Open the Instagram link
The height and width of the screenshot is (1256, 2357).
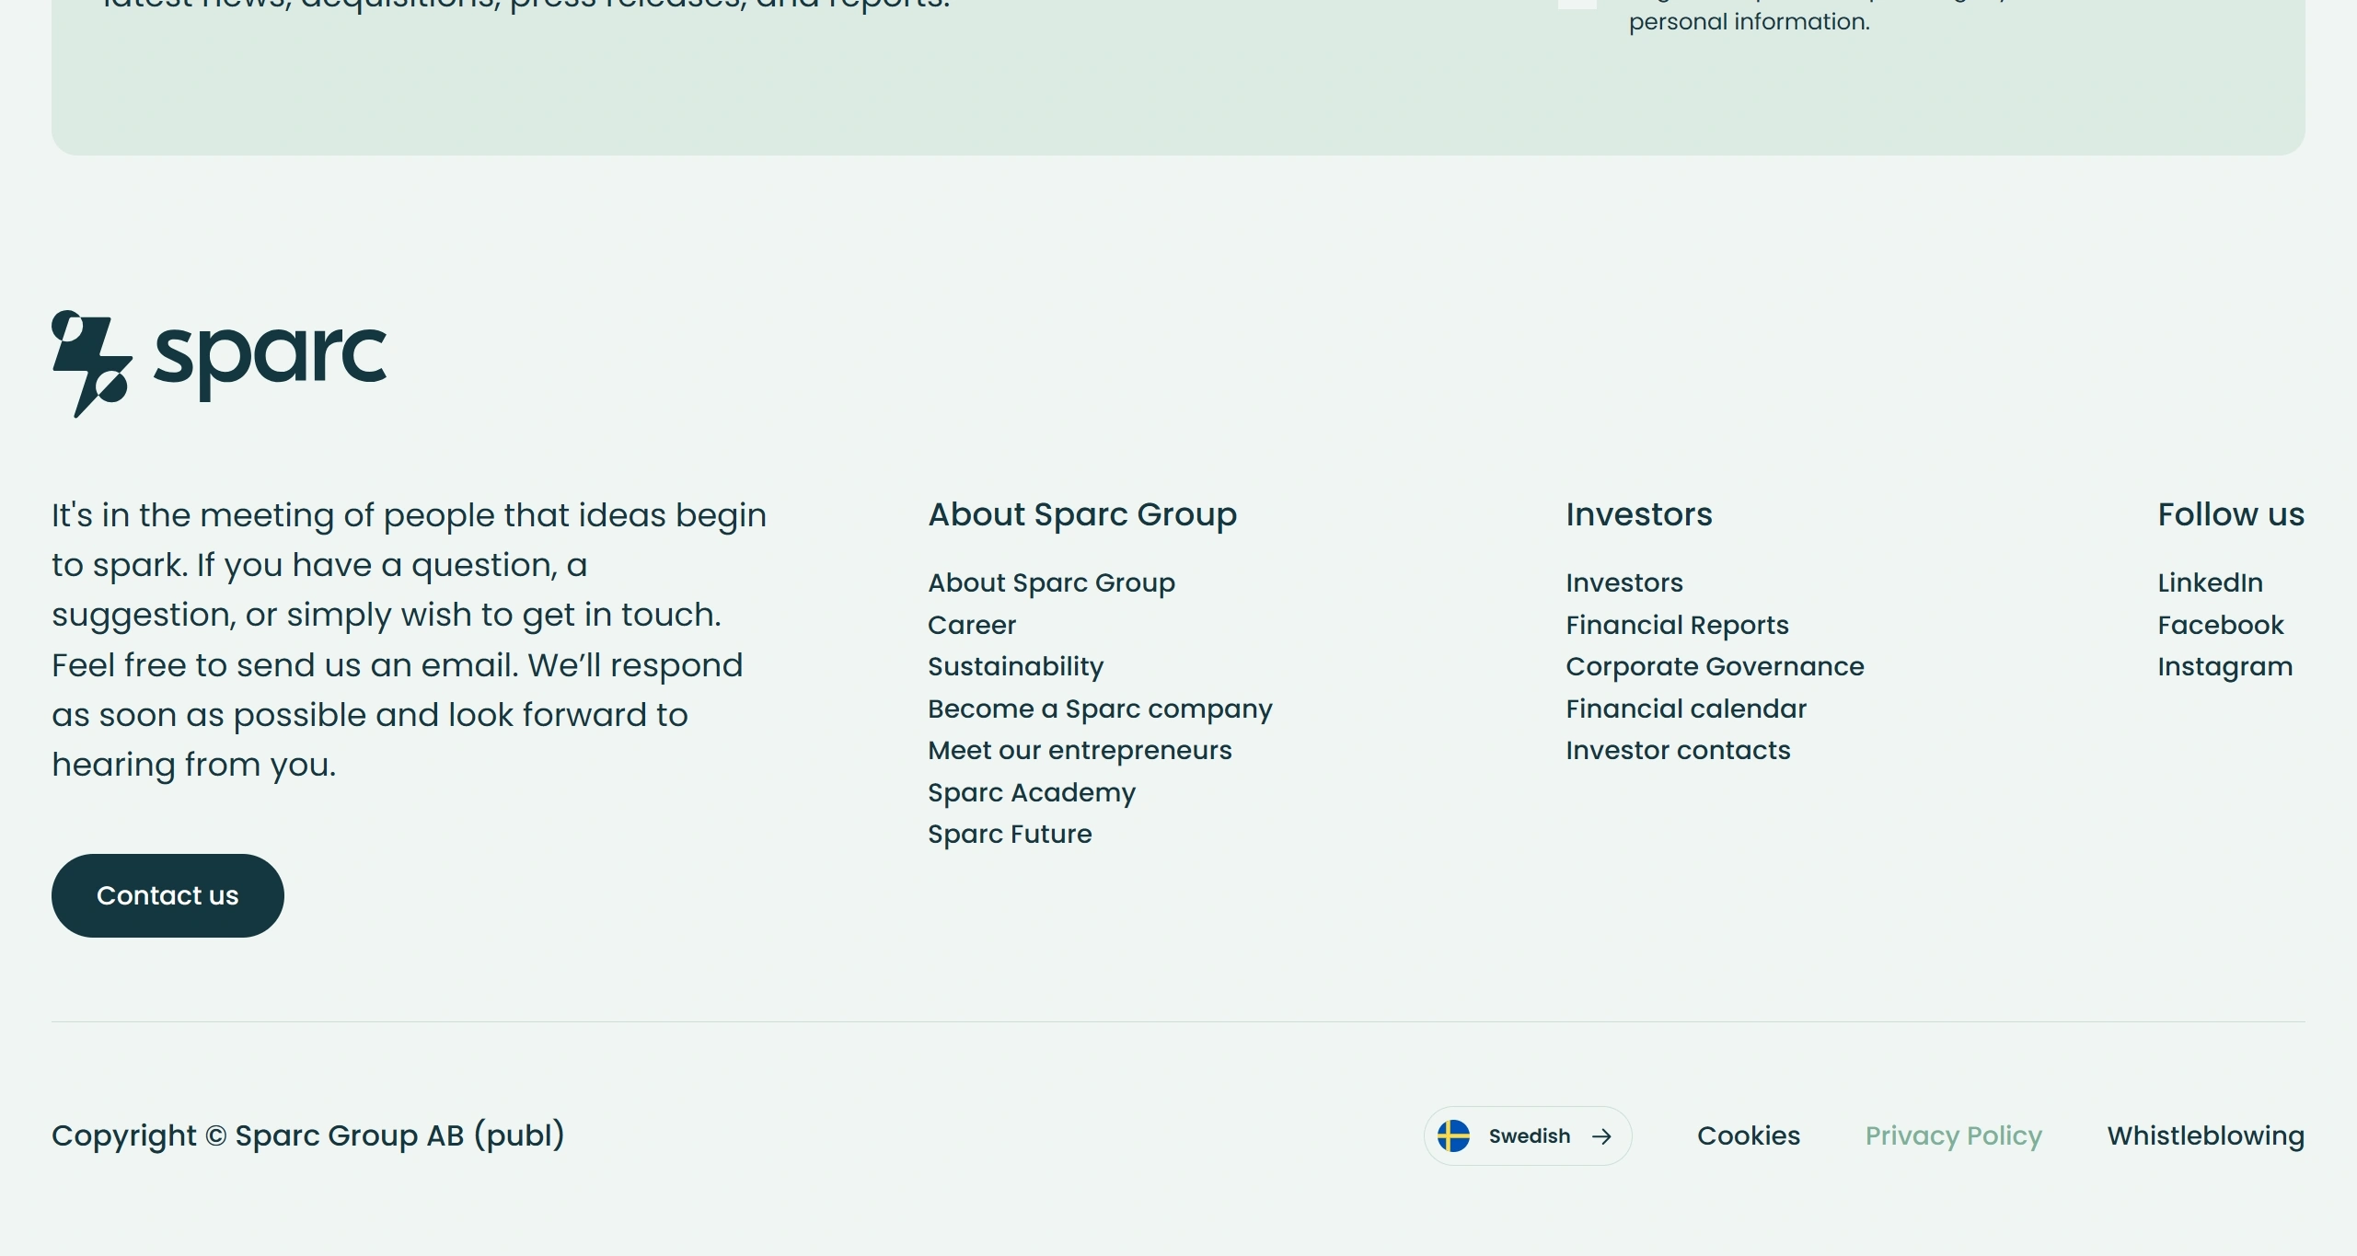(2224, 666)
